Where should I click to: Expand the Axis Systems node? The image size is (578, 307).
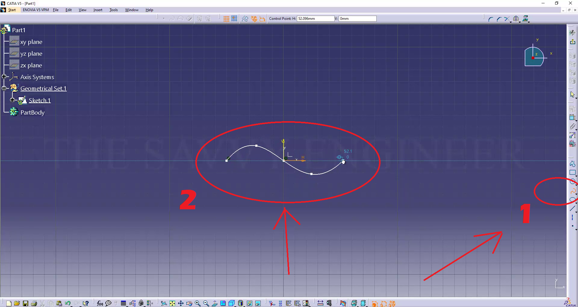click(x=4, y=77)
